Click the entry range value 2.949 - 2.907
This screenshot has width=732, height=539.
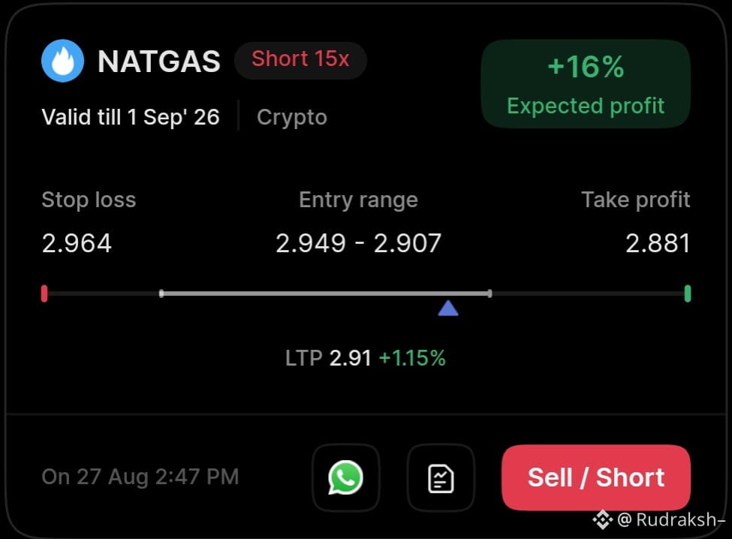(x=359, y=243)
